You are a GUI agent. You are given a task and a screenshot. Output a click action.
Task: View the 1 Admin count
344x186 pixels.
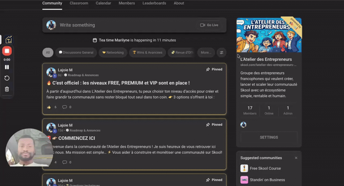pos(288,110)
